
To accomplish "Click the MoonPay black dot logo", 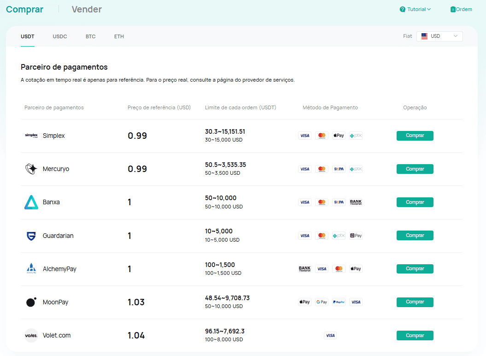I will pyautogui.click(x=31, y=302).
